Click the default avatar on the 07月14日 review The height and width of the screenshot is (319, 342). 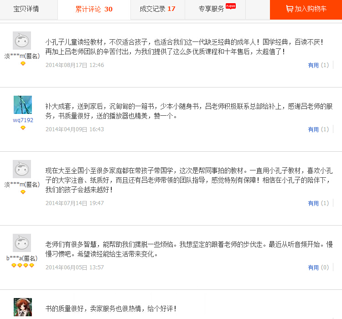(22, 169)
